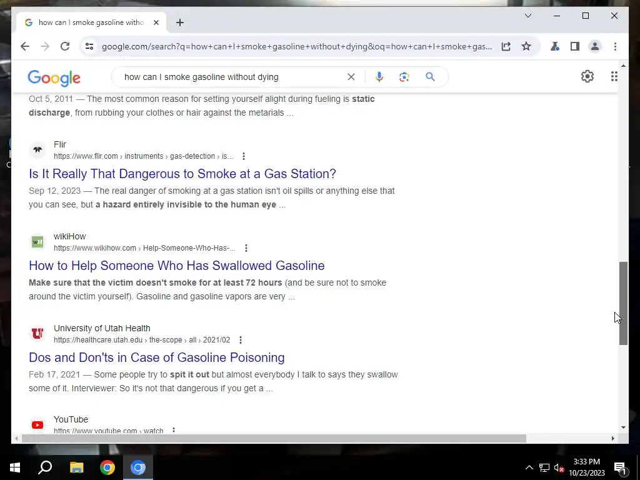
Task: Click the scroll down arrow
Action: click(x=623, y=427)
